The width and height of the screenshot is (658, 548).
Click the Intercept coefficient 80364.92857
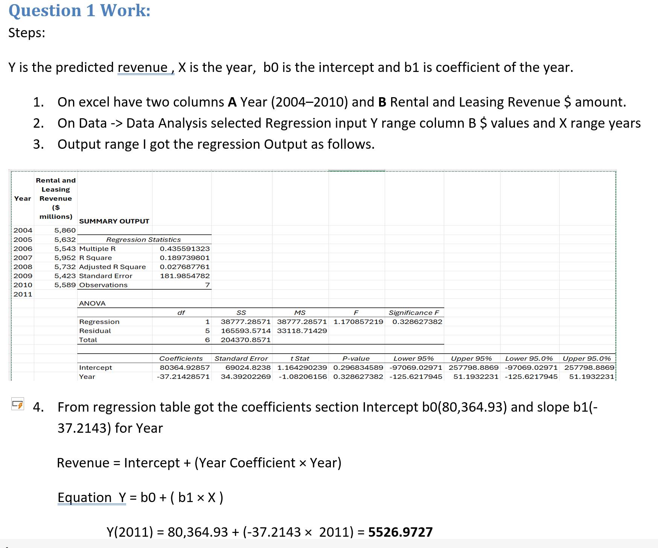point(185,367)
